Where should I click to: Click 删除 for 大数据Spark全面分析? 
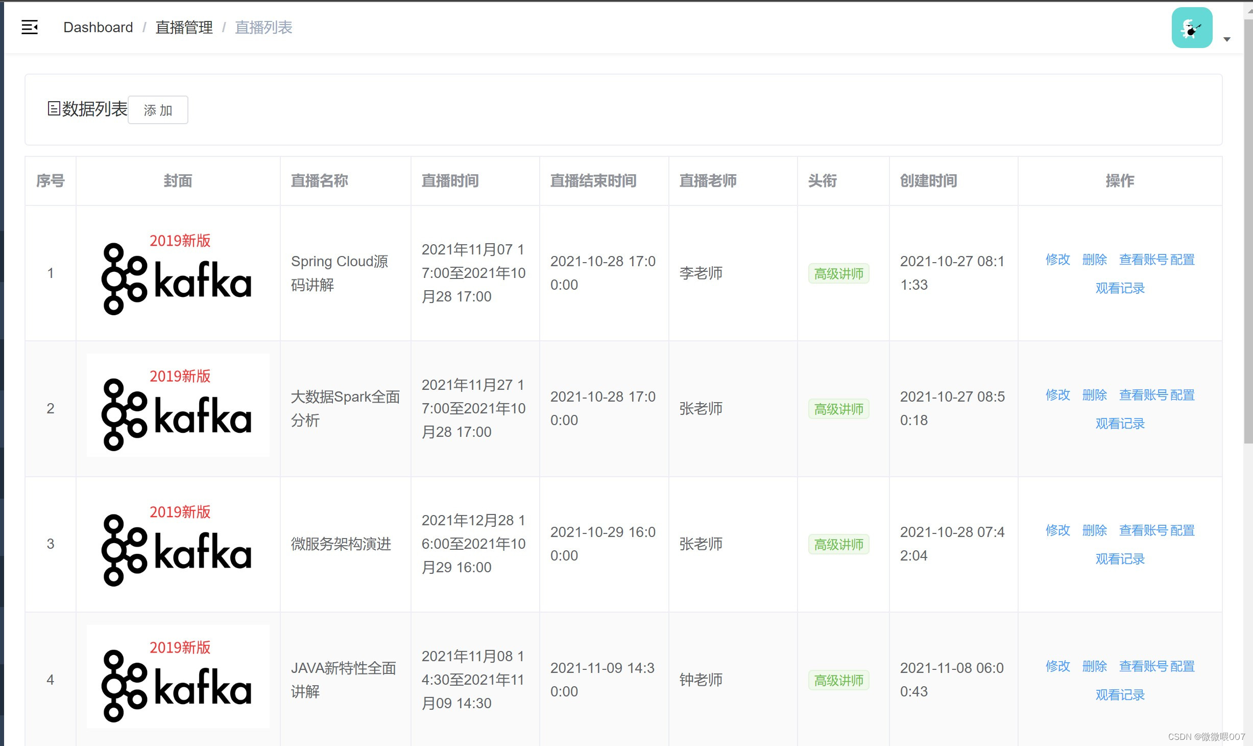[x=1094, y=395]
